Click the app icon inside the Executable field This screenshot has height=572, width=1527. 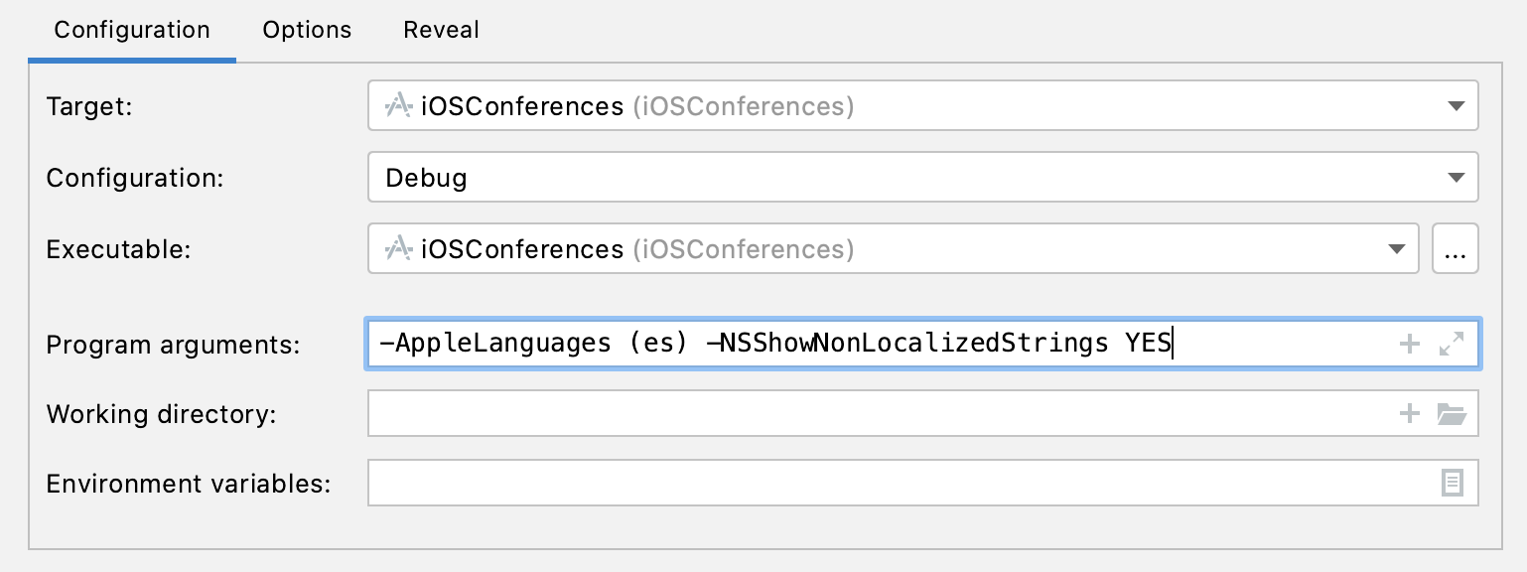pos(398,249)
